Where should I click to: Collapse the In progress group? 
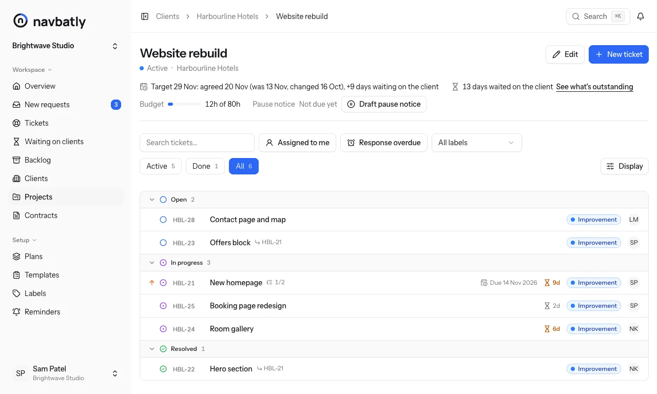click(x=151, y=263)
